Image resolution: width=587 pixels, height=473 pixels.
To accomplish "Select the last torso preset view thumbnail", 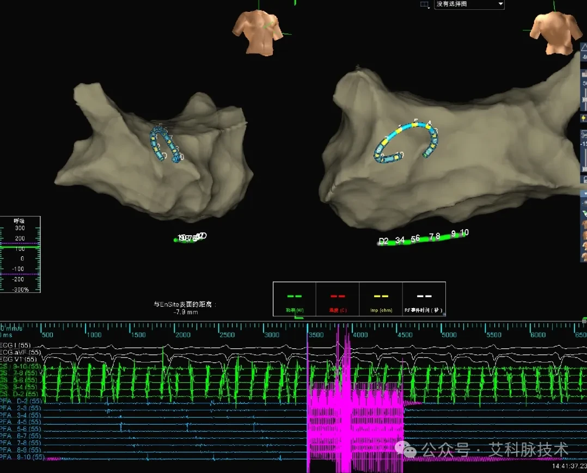I will tap(584, 257).
